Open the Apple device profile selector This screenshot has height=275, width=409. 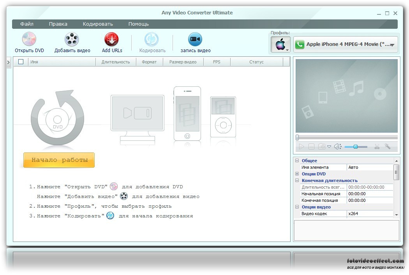click(280, 44)
